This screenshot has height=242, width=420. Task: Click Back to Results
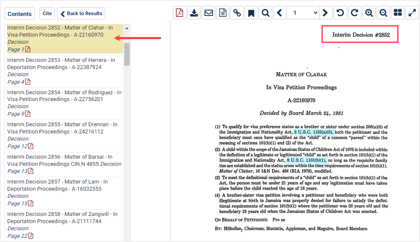[x=81, y=13]
